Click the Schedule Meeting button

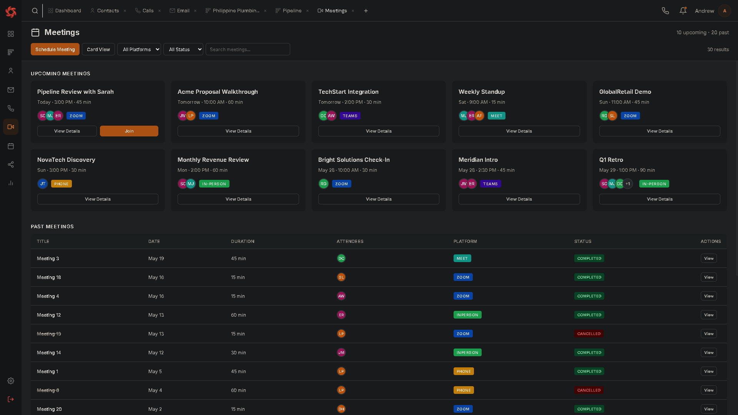tap(55, 49)
